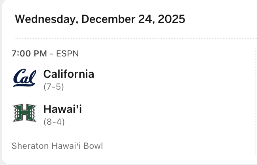
Task: Select California's (7-5) record text
Action: click(x=54, y=86)
